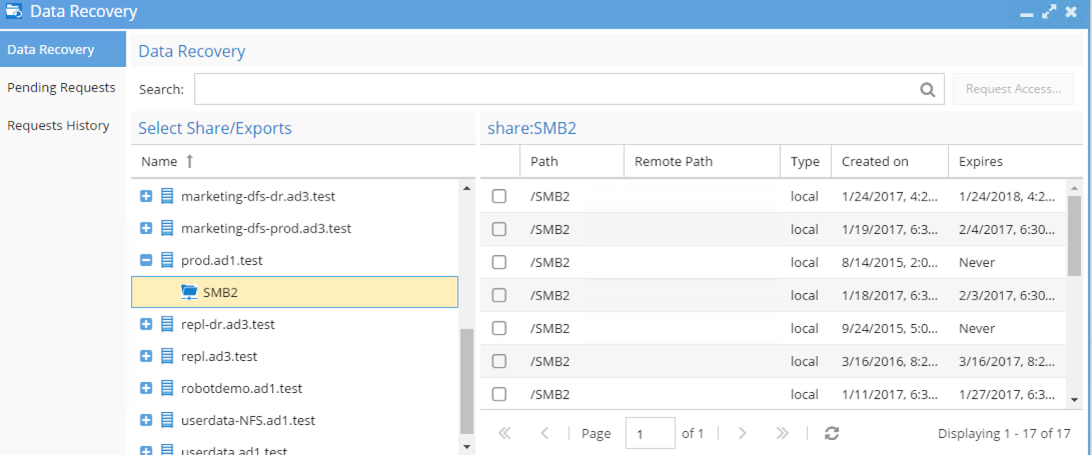
Task: Go to the last page arrow icon
Action: 782,433
